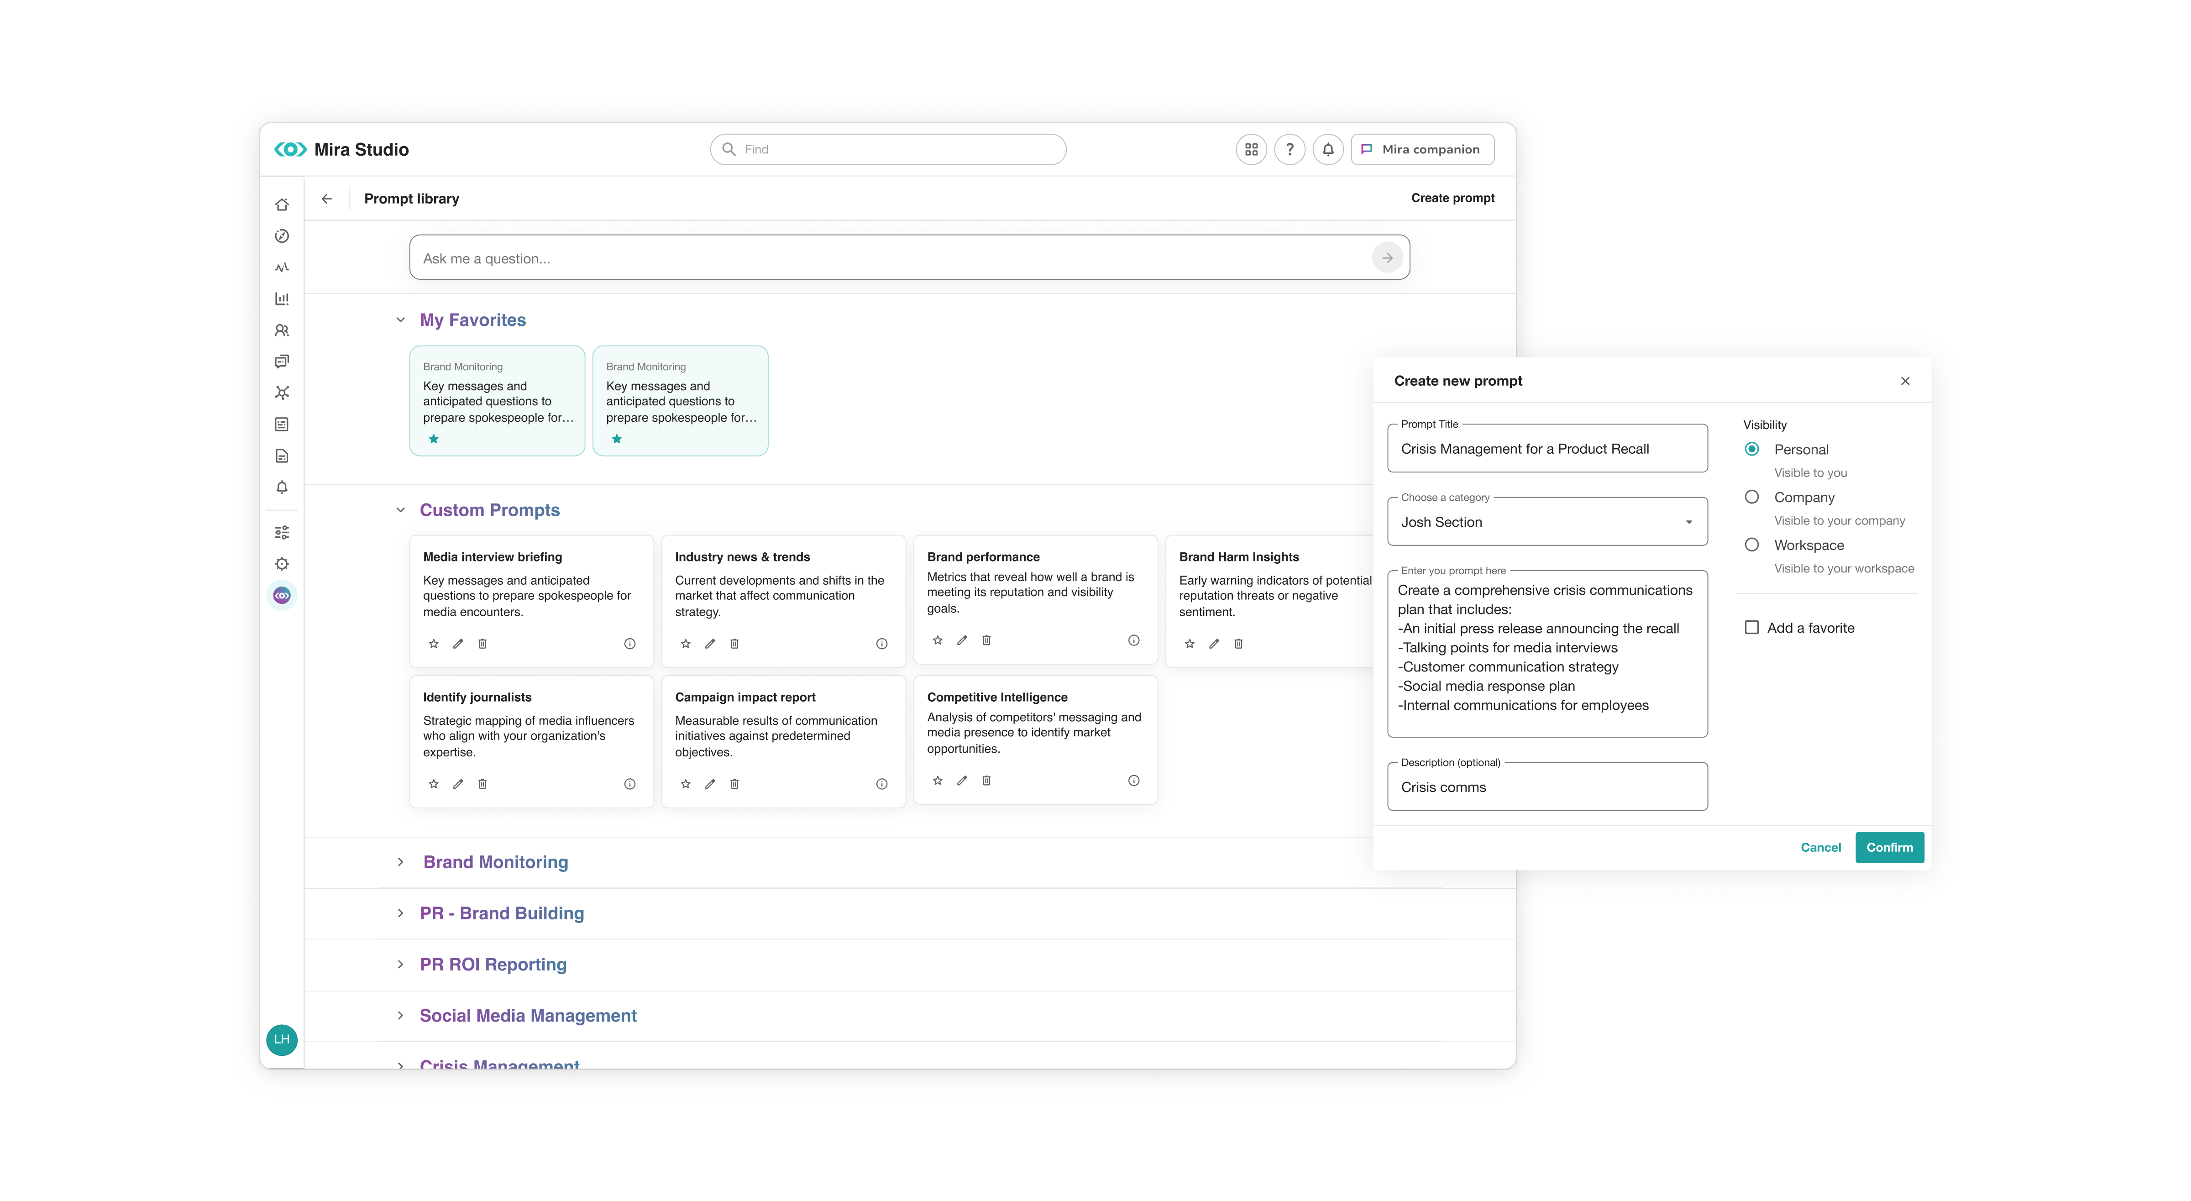Open the Mira companion panel
Screen dimensions: 2191x1201
(x=1422, y=149)
